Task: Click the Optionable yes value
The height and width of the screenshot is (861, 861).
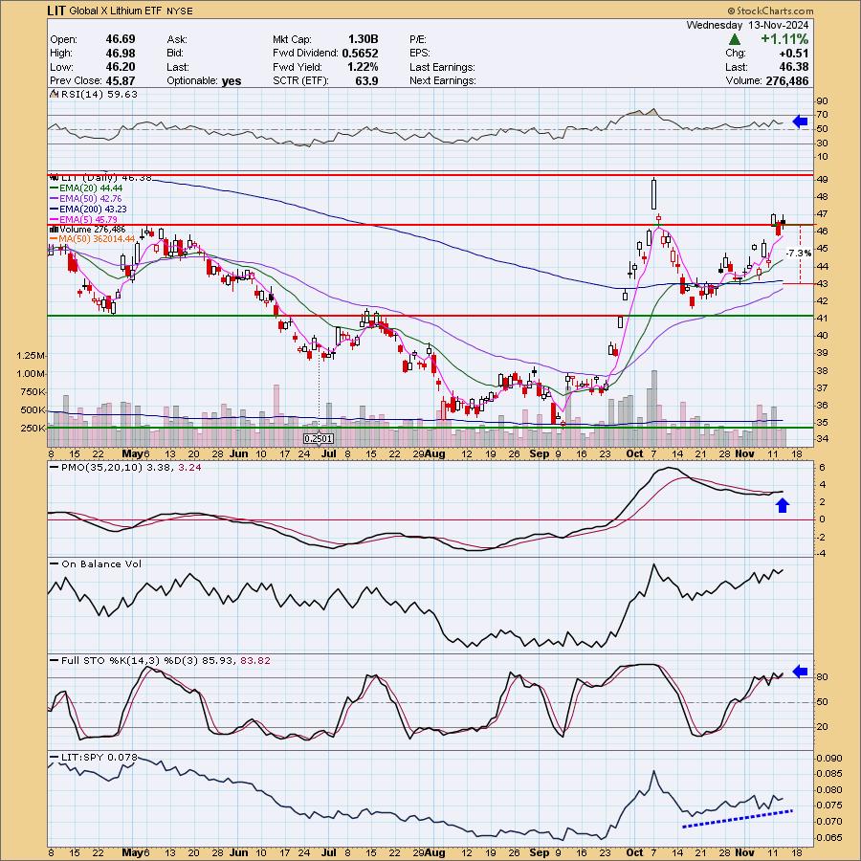Action: [232, 80]
